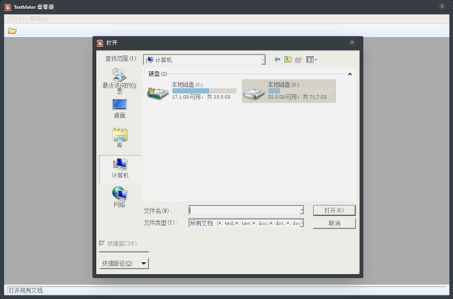Expand the 查找范围 location dropdown

[263, 60]
